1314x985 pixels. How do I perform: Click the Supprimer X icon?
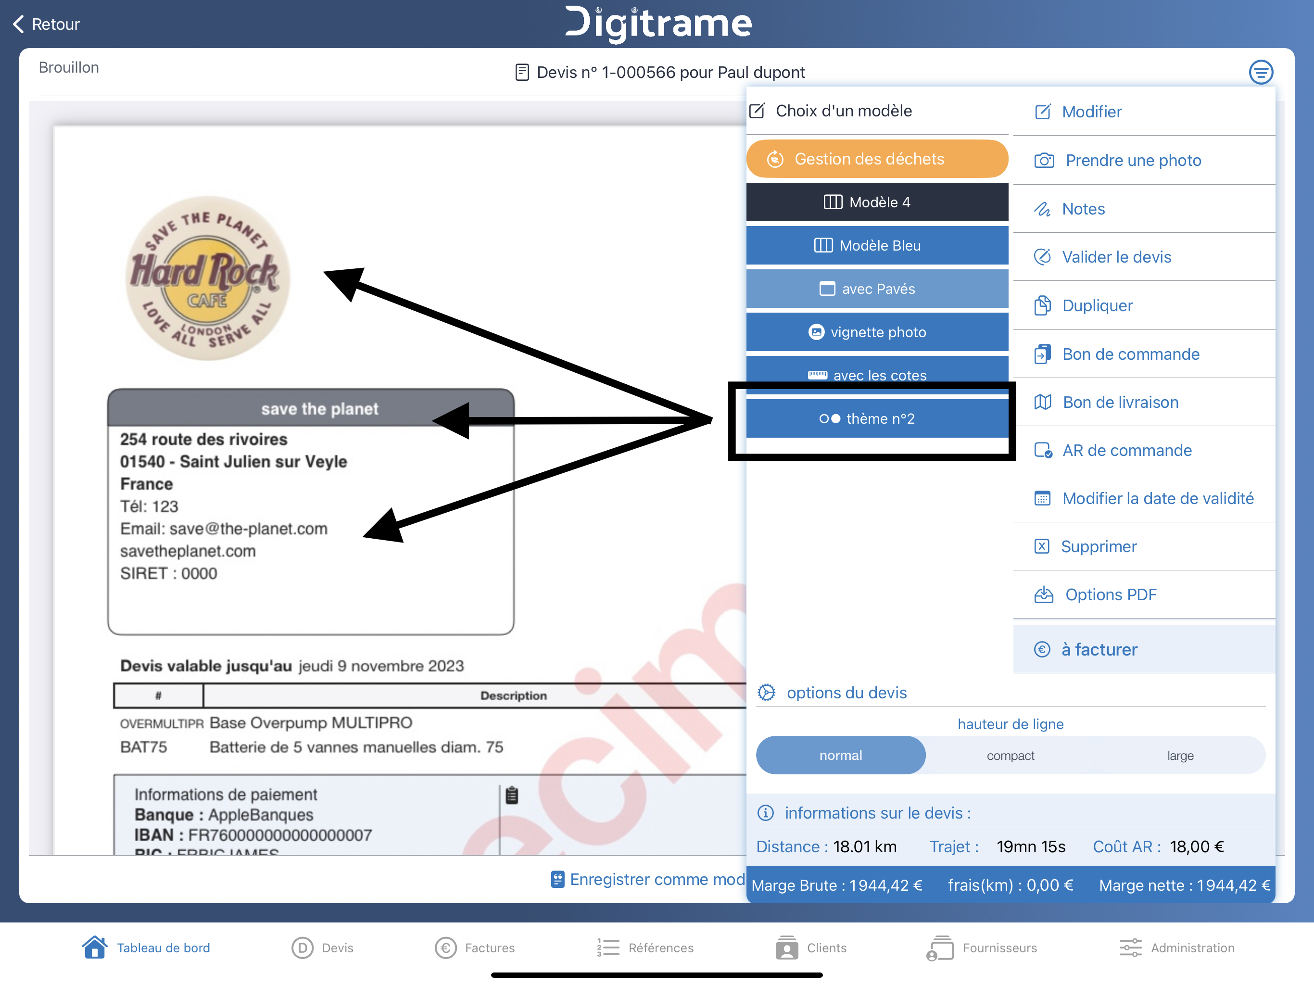(x=1042, y=546)
